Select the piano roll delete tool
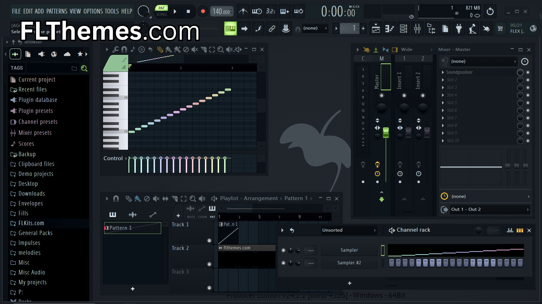This screenshot has height=304, width=542. click(x=186, y=50)
